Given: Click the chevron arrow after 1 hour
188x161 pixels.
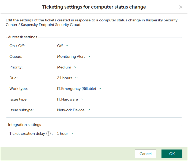Looking at the screenshot, I should [x=72, y=133].
